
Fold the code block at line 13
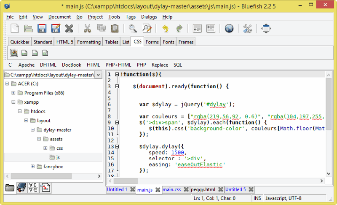click(x=117, y=146)
